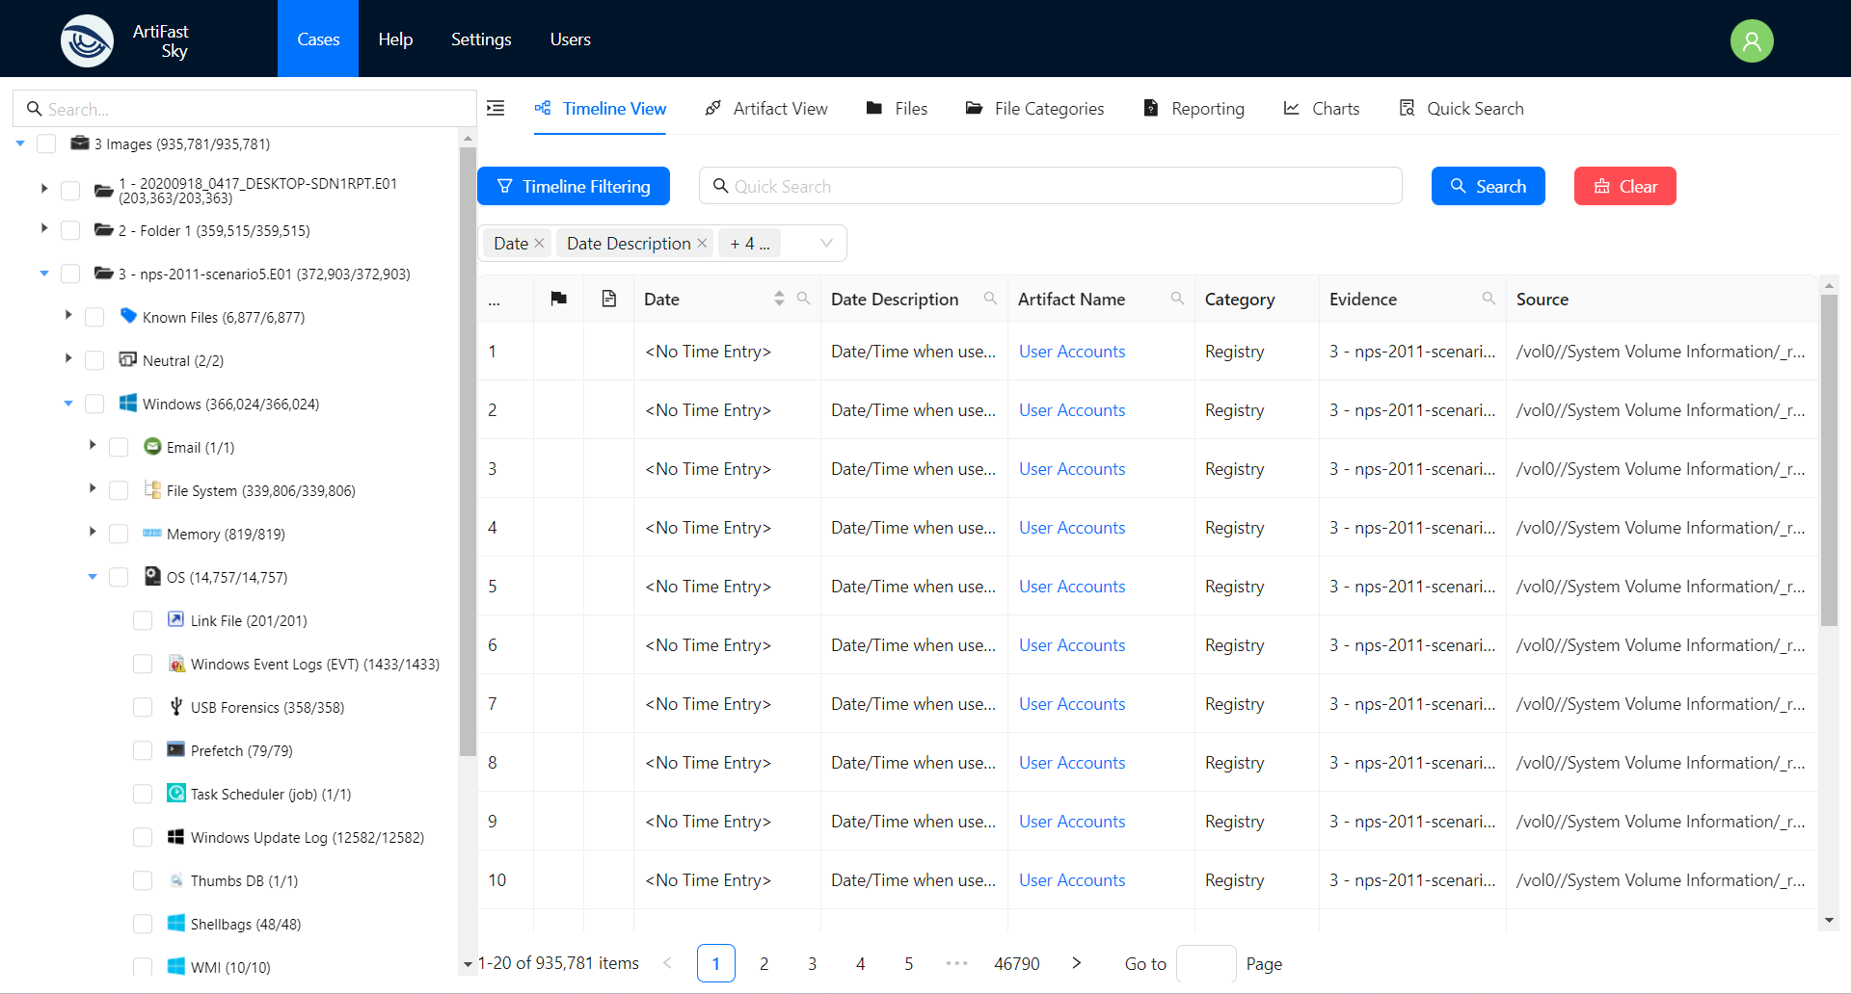This screenshot has width=1851, height=994.
Task: Select the Windows Event Logs (EVT) checkbox
Action: (x=143, y=665)
